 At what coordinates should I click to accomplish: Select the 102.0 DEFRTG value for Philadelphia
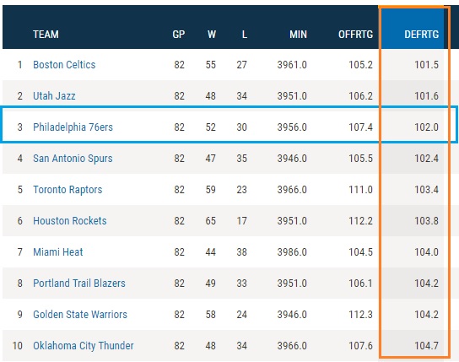tap(426, 127)
